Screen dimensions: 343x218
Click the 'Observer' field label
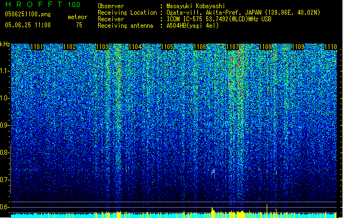[x=111, y=6]
